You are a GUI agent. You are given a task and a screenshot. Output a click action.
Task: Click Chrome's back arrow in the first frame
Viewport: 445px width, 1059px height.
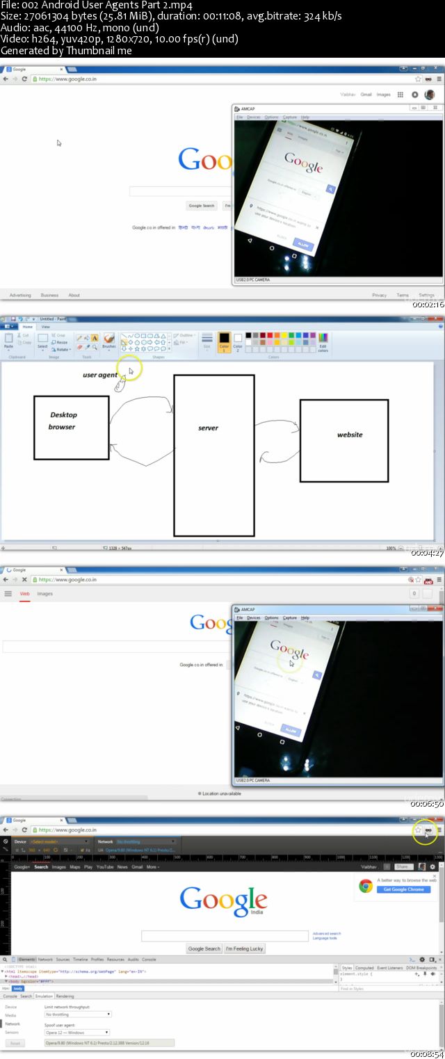[x=6, y=79]
